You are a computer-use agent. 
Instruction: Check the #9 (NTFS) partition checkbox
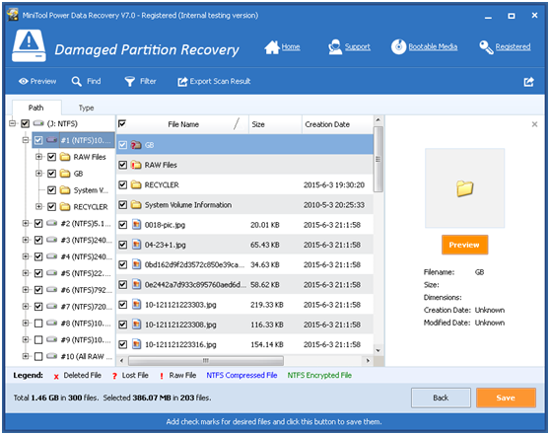click(x=38, y=340)
